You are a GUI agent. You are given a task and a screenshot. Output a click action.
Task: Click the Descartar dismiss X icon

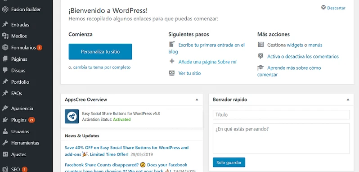pyautogui.click(x=323, y=8)
